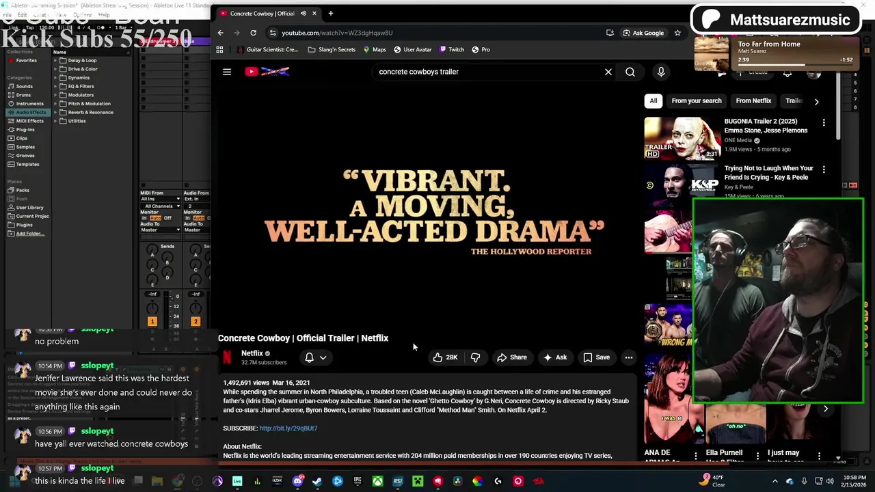
Task: Run YouTube search with magnifier button
Action: (630, 72)
